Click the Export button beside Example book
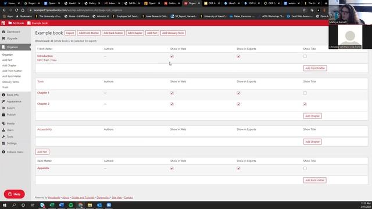This screenshot has width=372, height=209. [x=70, y=33]
